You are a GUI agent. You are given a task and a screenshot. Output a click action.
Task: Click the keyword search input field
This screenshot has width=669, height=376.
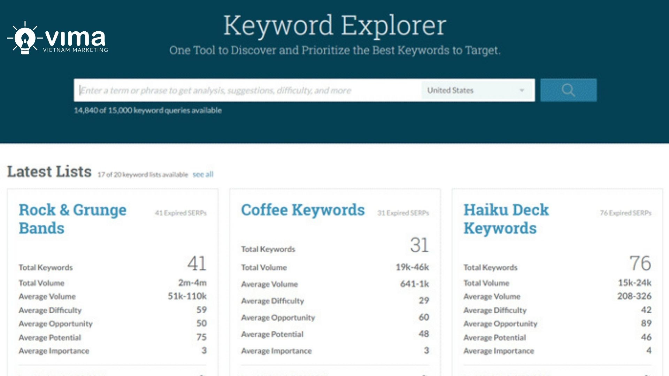coord(244,90)
